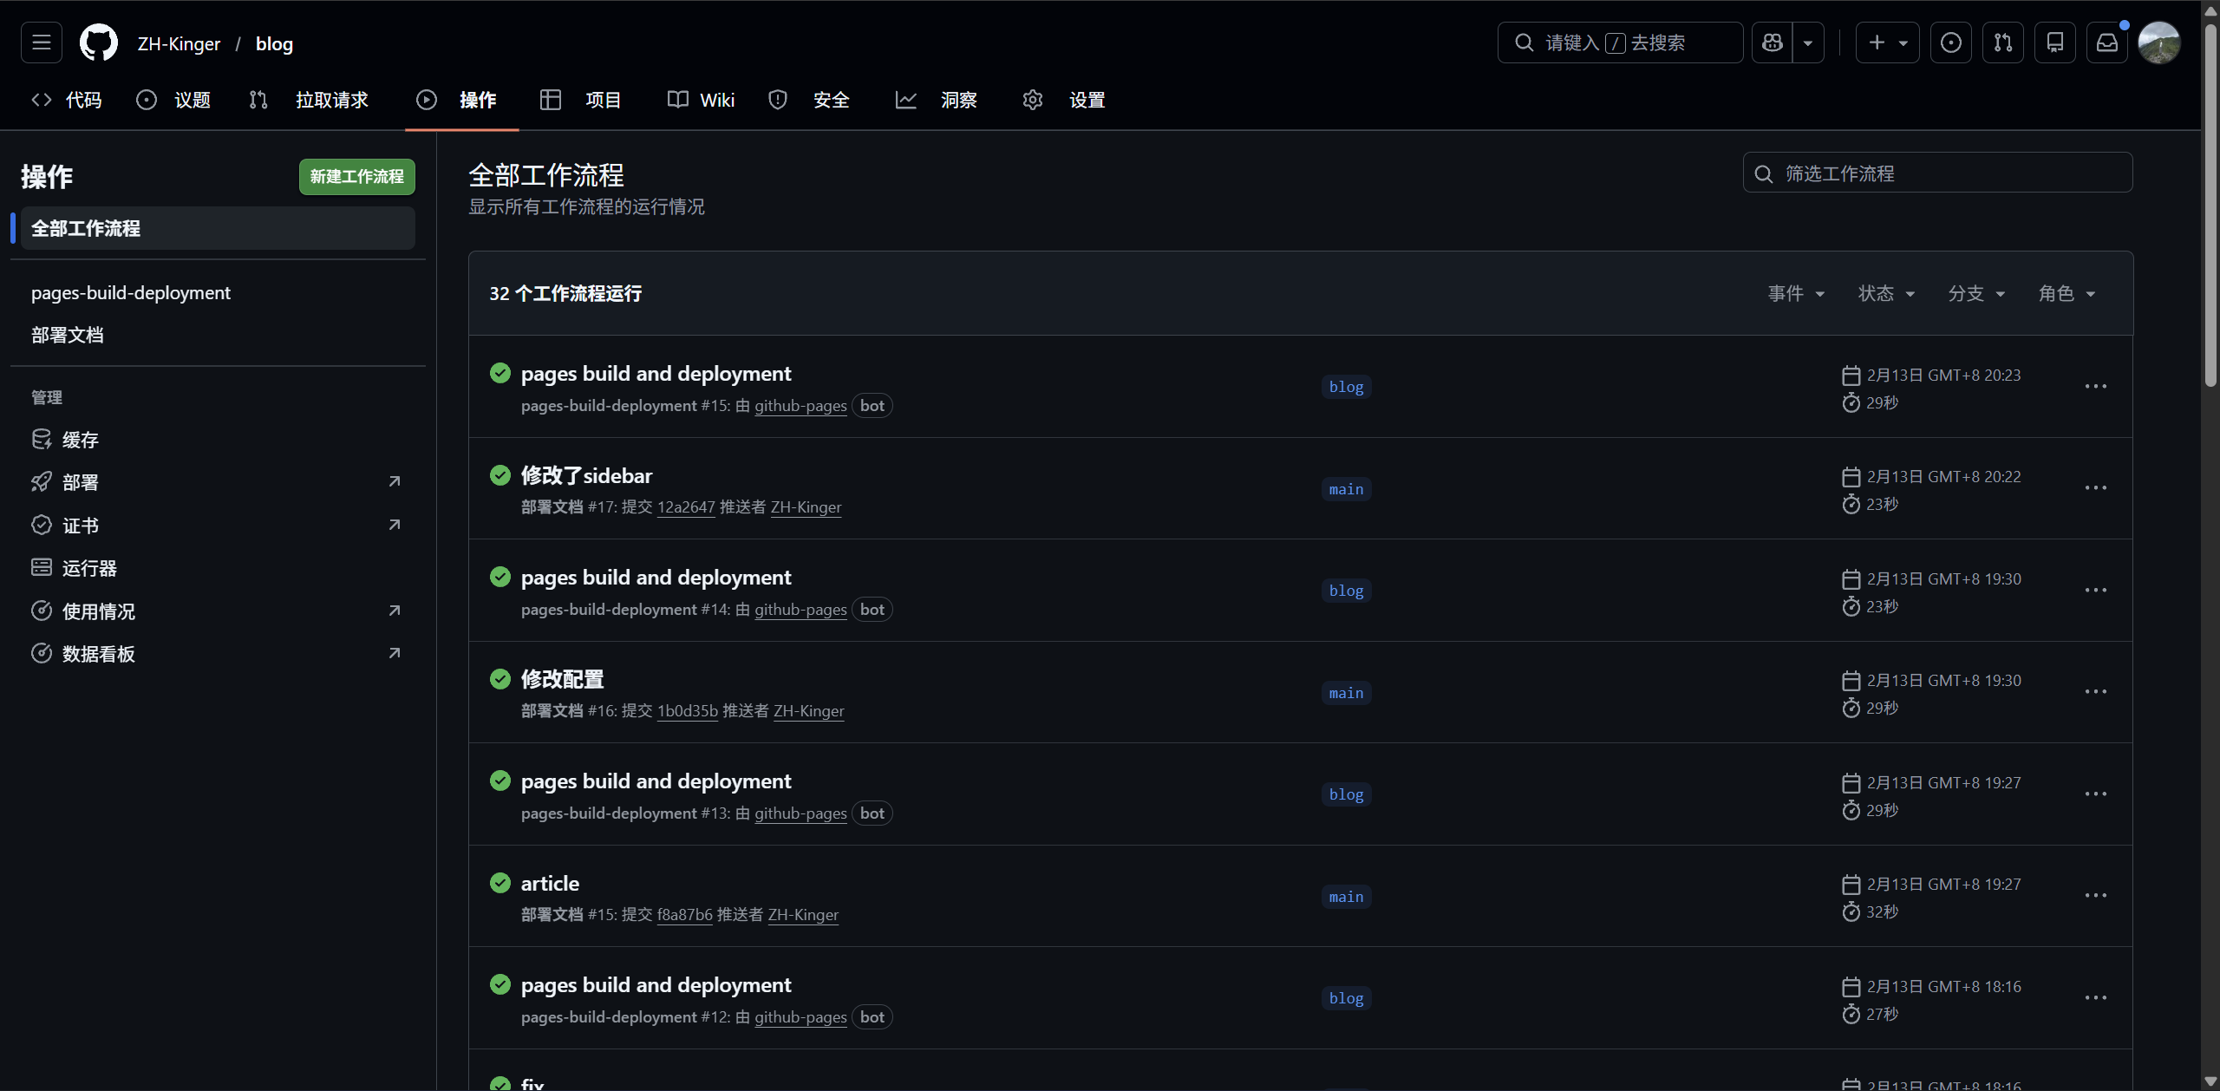
Task: Click the 新建工作流程 button
Action: click(x=357, y=177)
